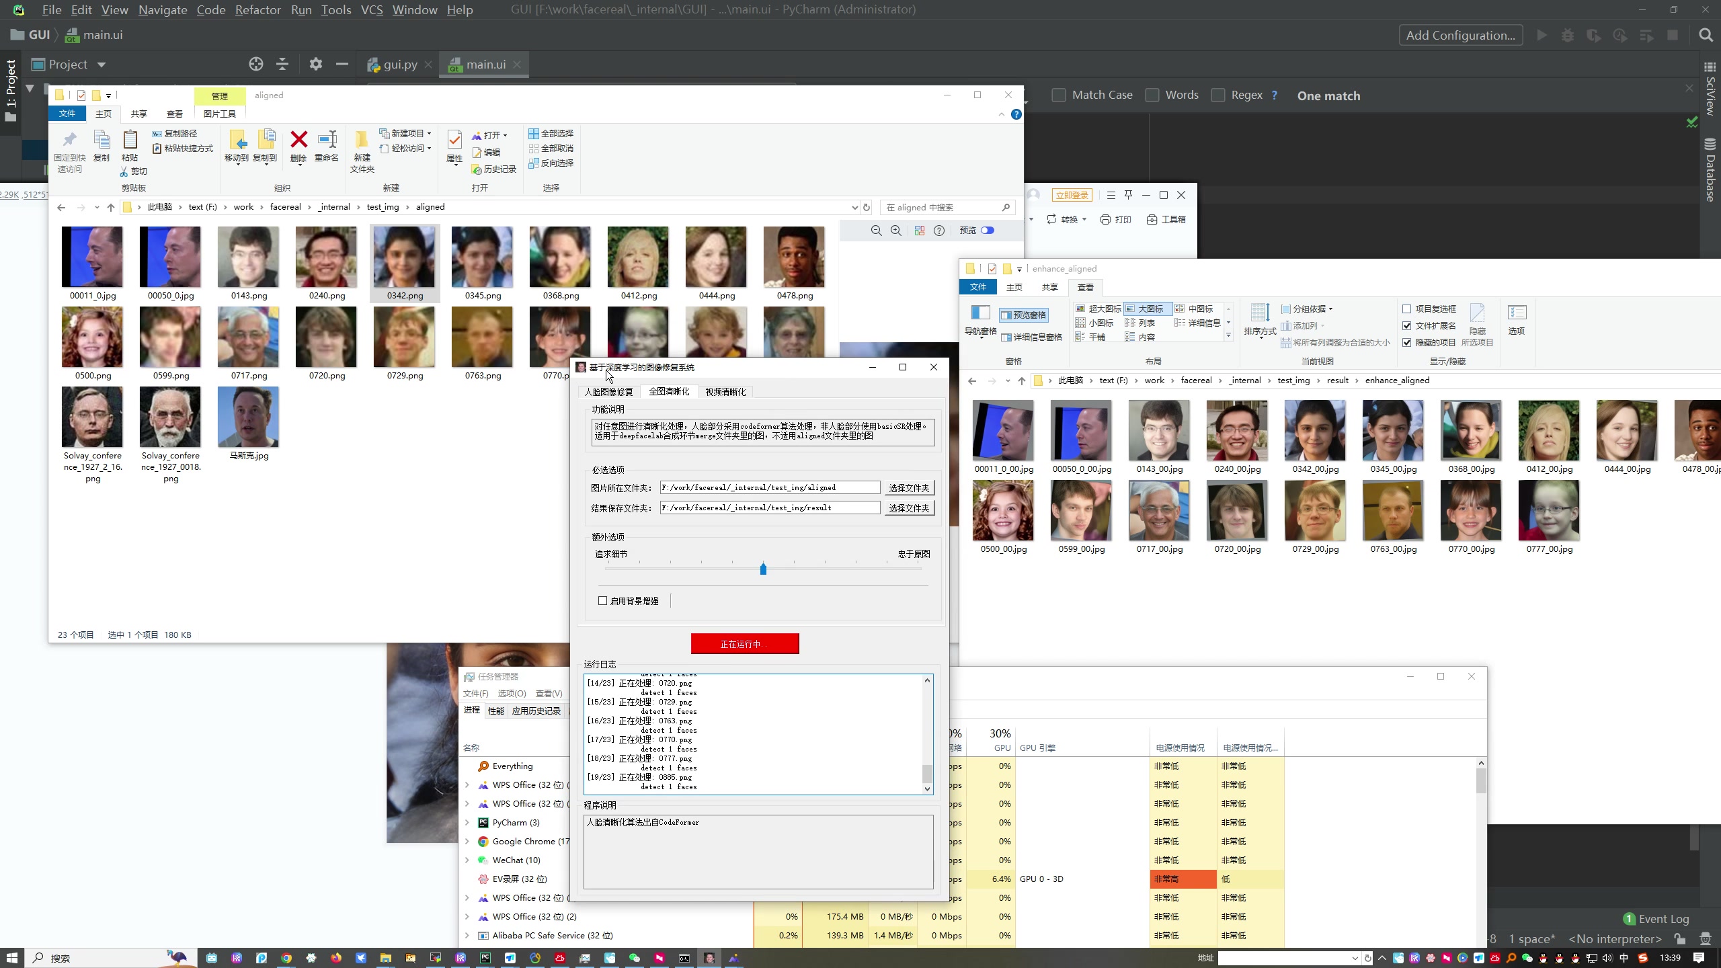Expand WeChat (10) process row

point(467,860)
